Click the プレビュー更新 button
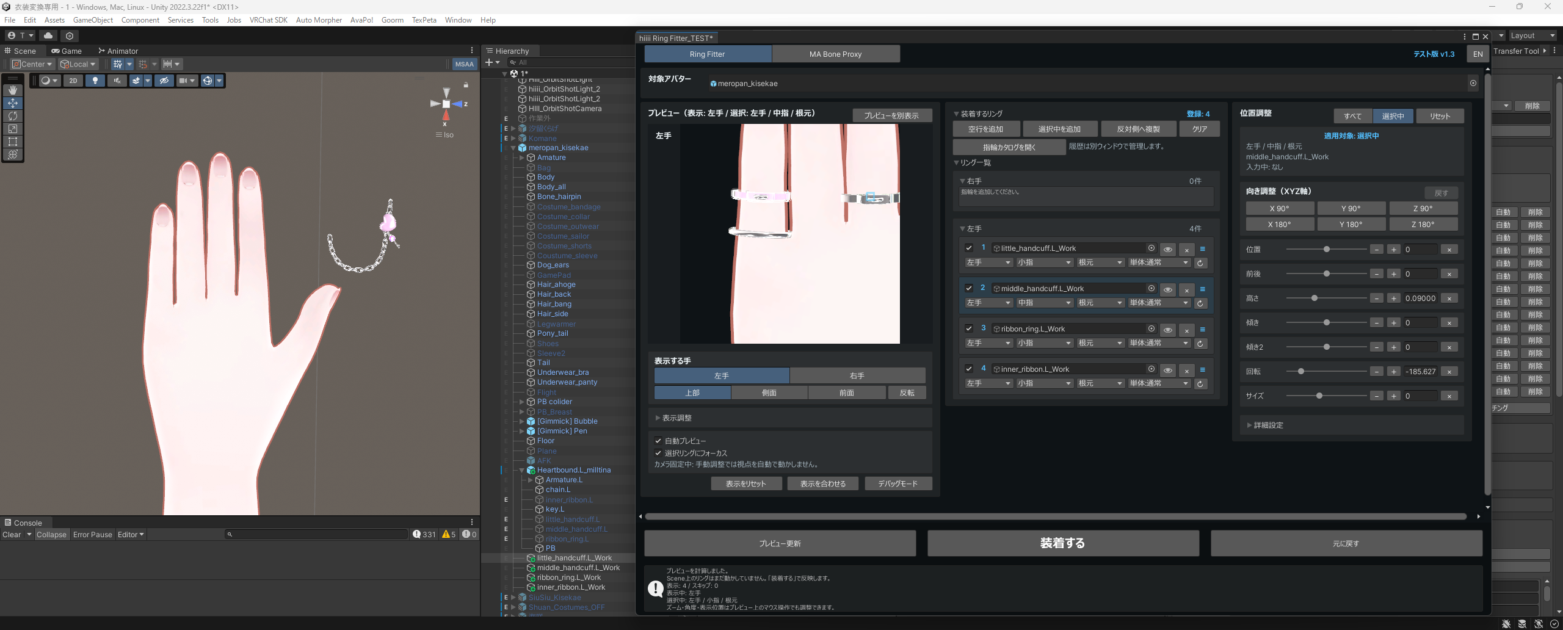 780,543
